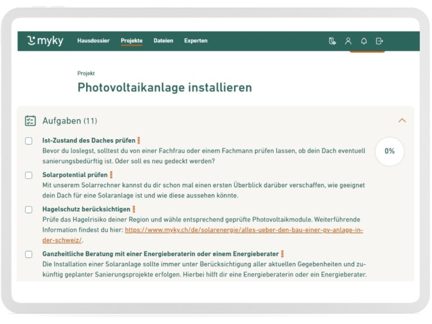The width and height of the screenshot is (432, 324).
Task: Click the logout icon
Action: (x=379, y=41)
